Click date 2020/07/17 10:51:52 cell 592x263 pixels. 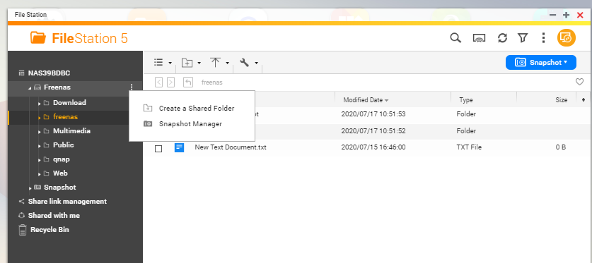[x=373, y=131]
